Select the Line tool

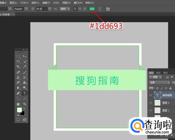[x=25, y=98]
